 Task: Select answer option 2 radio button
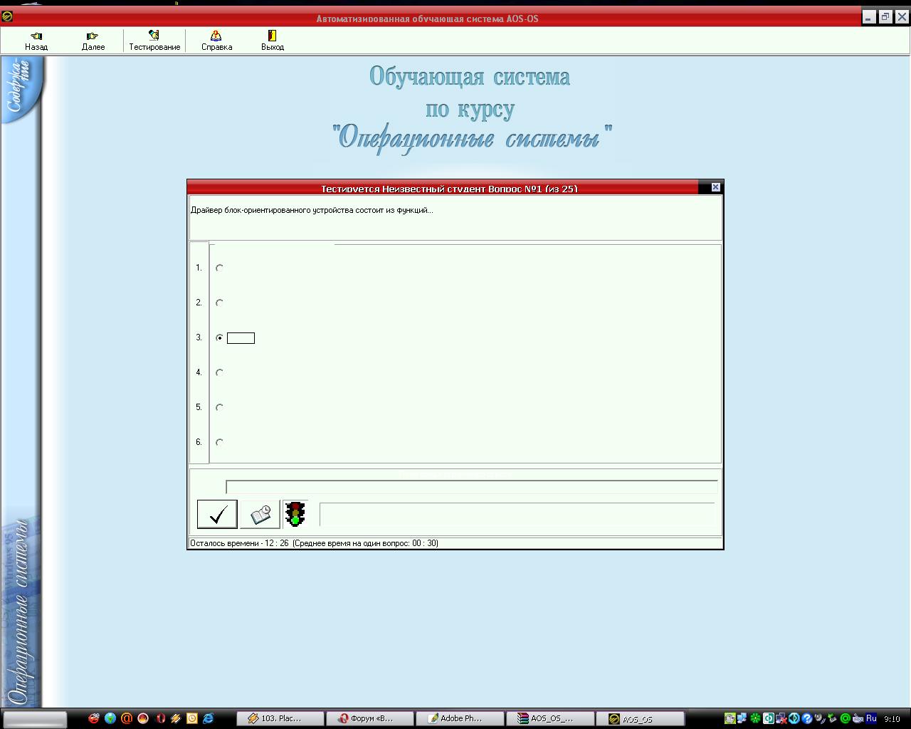point(219,303)
